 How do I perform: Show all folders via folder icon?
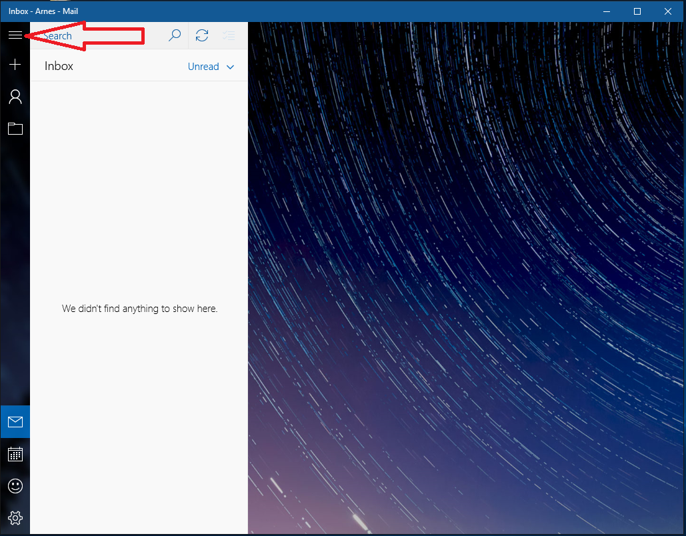(x=15, y=128)
